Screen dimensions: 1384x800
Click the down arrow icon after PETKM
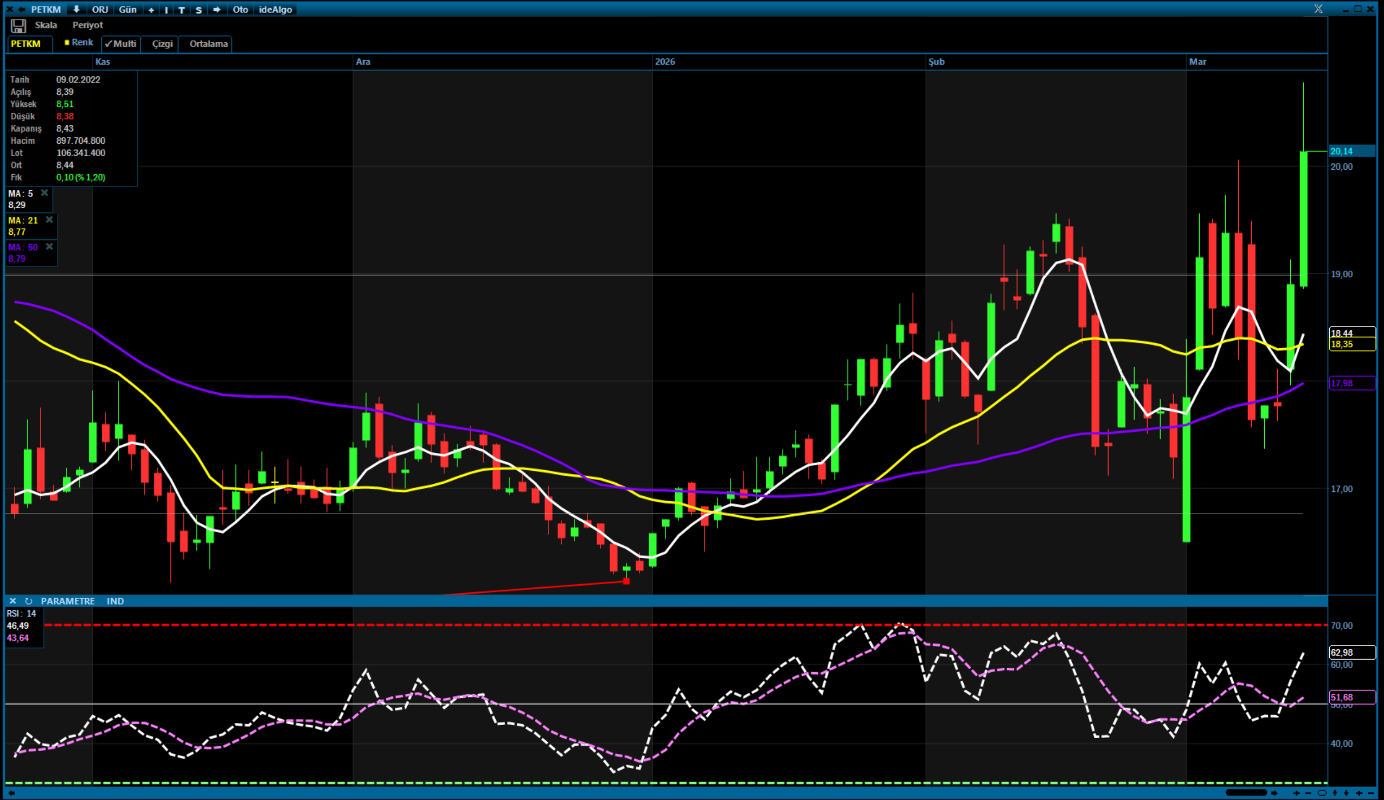[76, 9]
